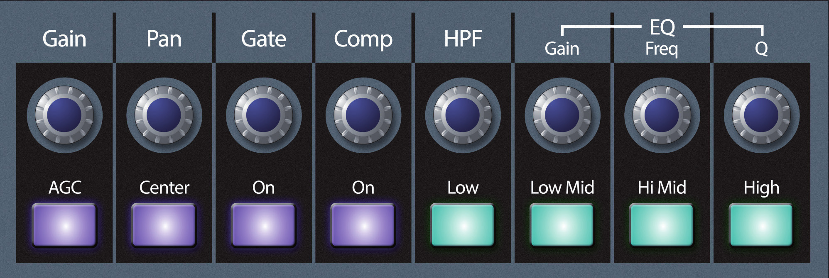829x278 pixels.
Task: Click the Low Mid text label
Action: point(562,188)
